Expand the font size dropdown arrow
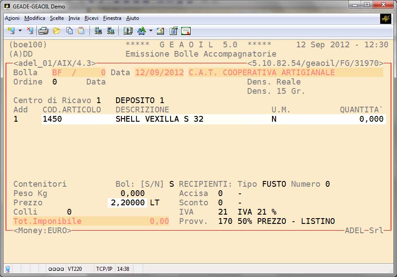 (151, 31)
